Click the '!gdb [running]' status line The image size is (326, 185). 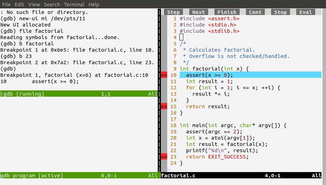79,94
